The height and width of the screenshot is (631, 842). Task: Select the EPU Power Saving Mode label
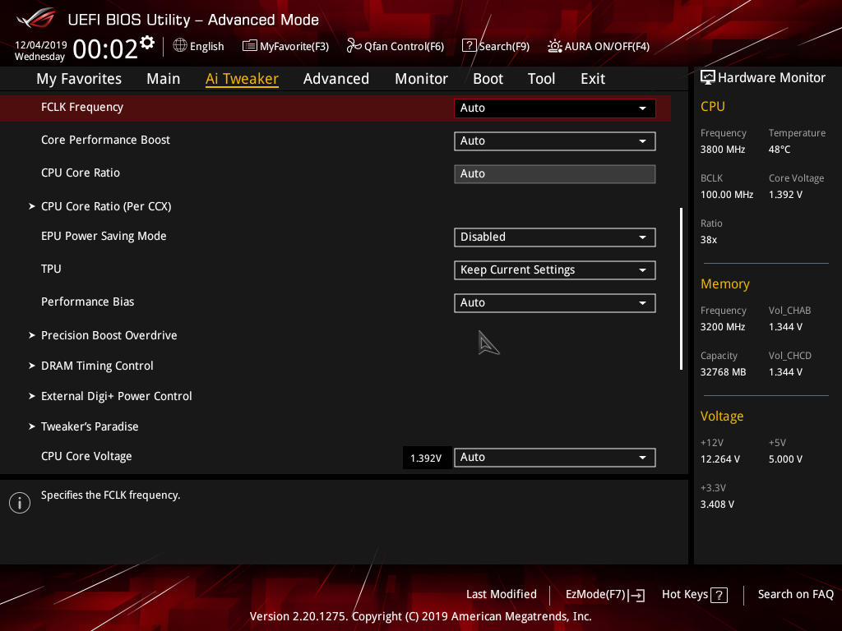tap(104, 236)
